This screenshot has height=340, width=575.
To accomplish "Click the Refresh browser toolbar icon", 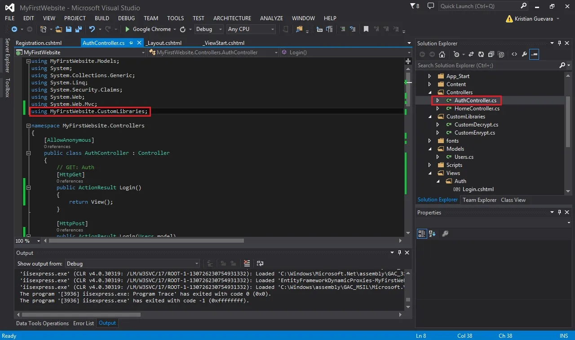I will [x=183, y=29].
